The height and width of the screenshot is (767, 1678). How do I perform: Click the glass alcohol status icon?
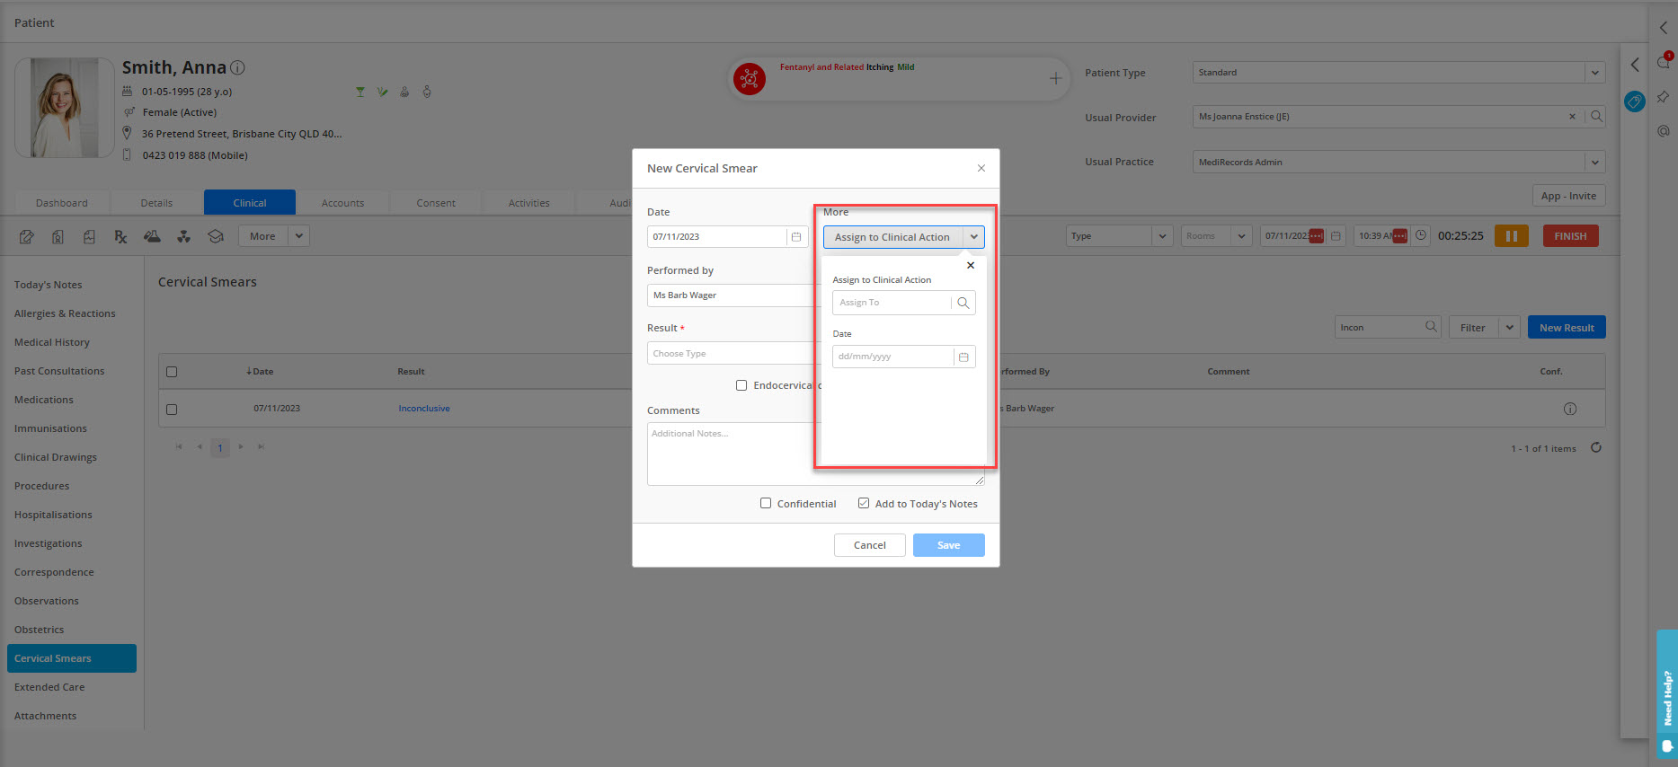point(360,92)
